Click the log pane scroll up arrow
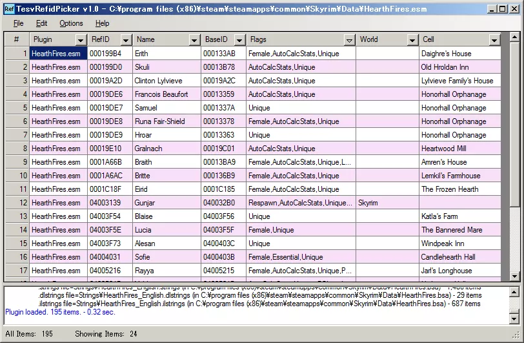524x343 pixels. click(x=515, y=293)
